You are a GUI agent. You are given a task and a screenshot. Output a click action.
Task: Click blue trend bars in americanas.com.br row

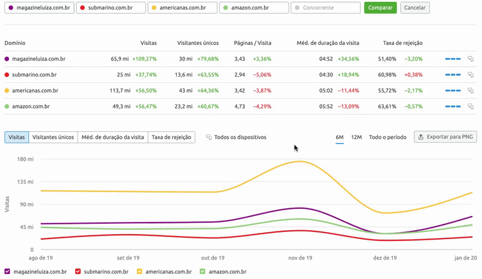(x=453, y=91)
